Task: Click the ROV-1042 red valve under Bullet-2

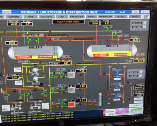Action: (x=66, y=60)
